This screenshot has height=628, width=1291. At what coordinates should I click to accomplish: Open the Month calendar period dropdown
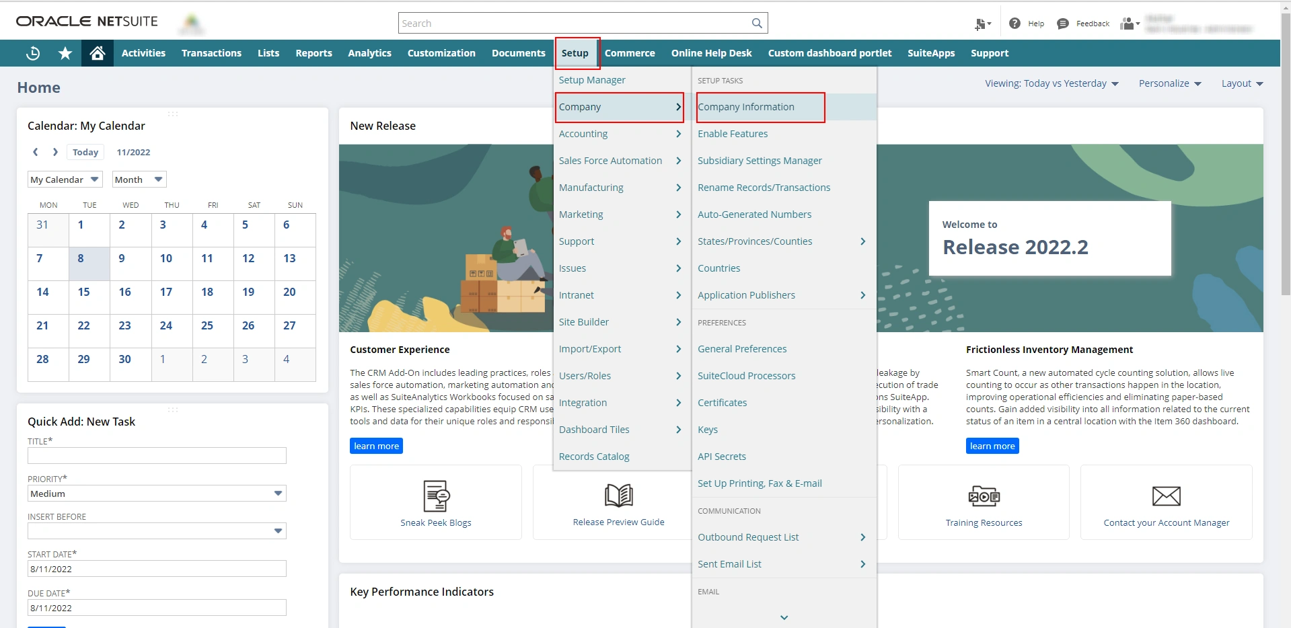[138, 179]
